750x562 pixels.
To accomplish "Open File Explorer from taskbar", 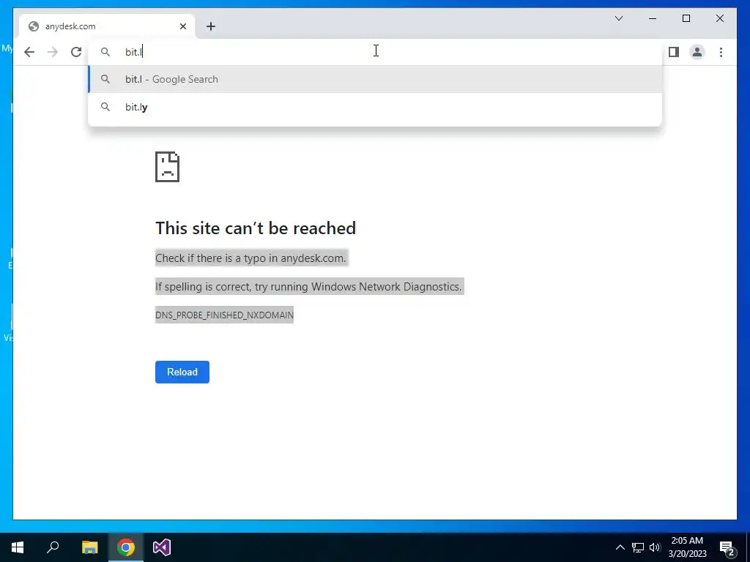I will (89, 547).
